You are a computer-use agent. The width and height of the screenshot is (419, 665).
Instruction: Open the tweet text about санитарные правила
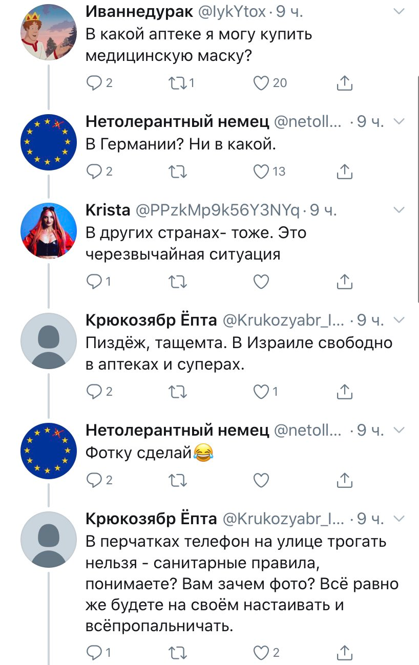(241, 583)
